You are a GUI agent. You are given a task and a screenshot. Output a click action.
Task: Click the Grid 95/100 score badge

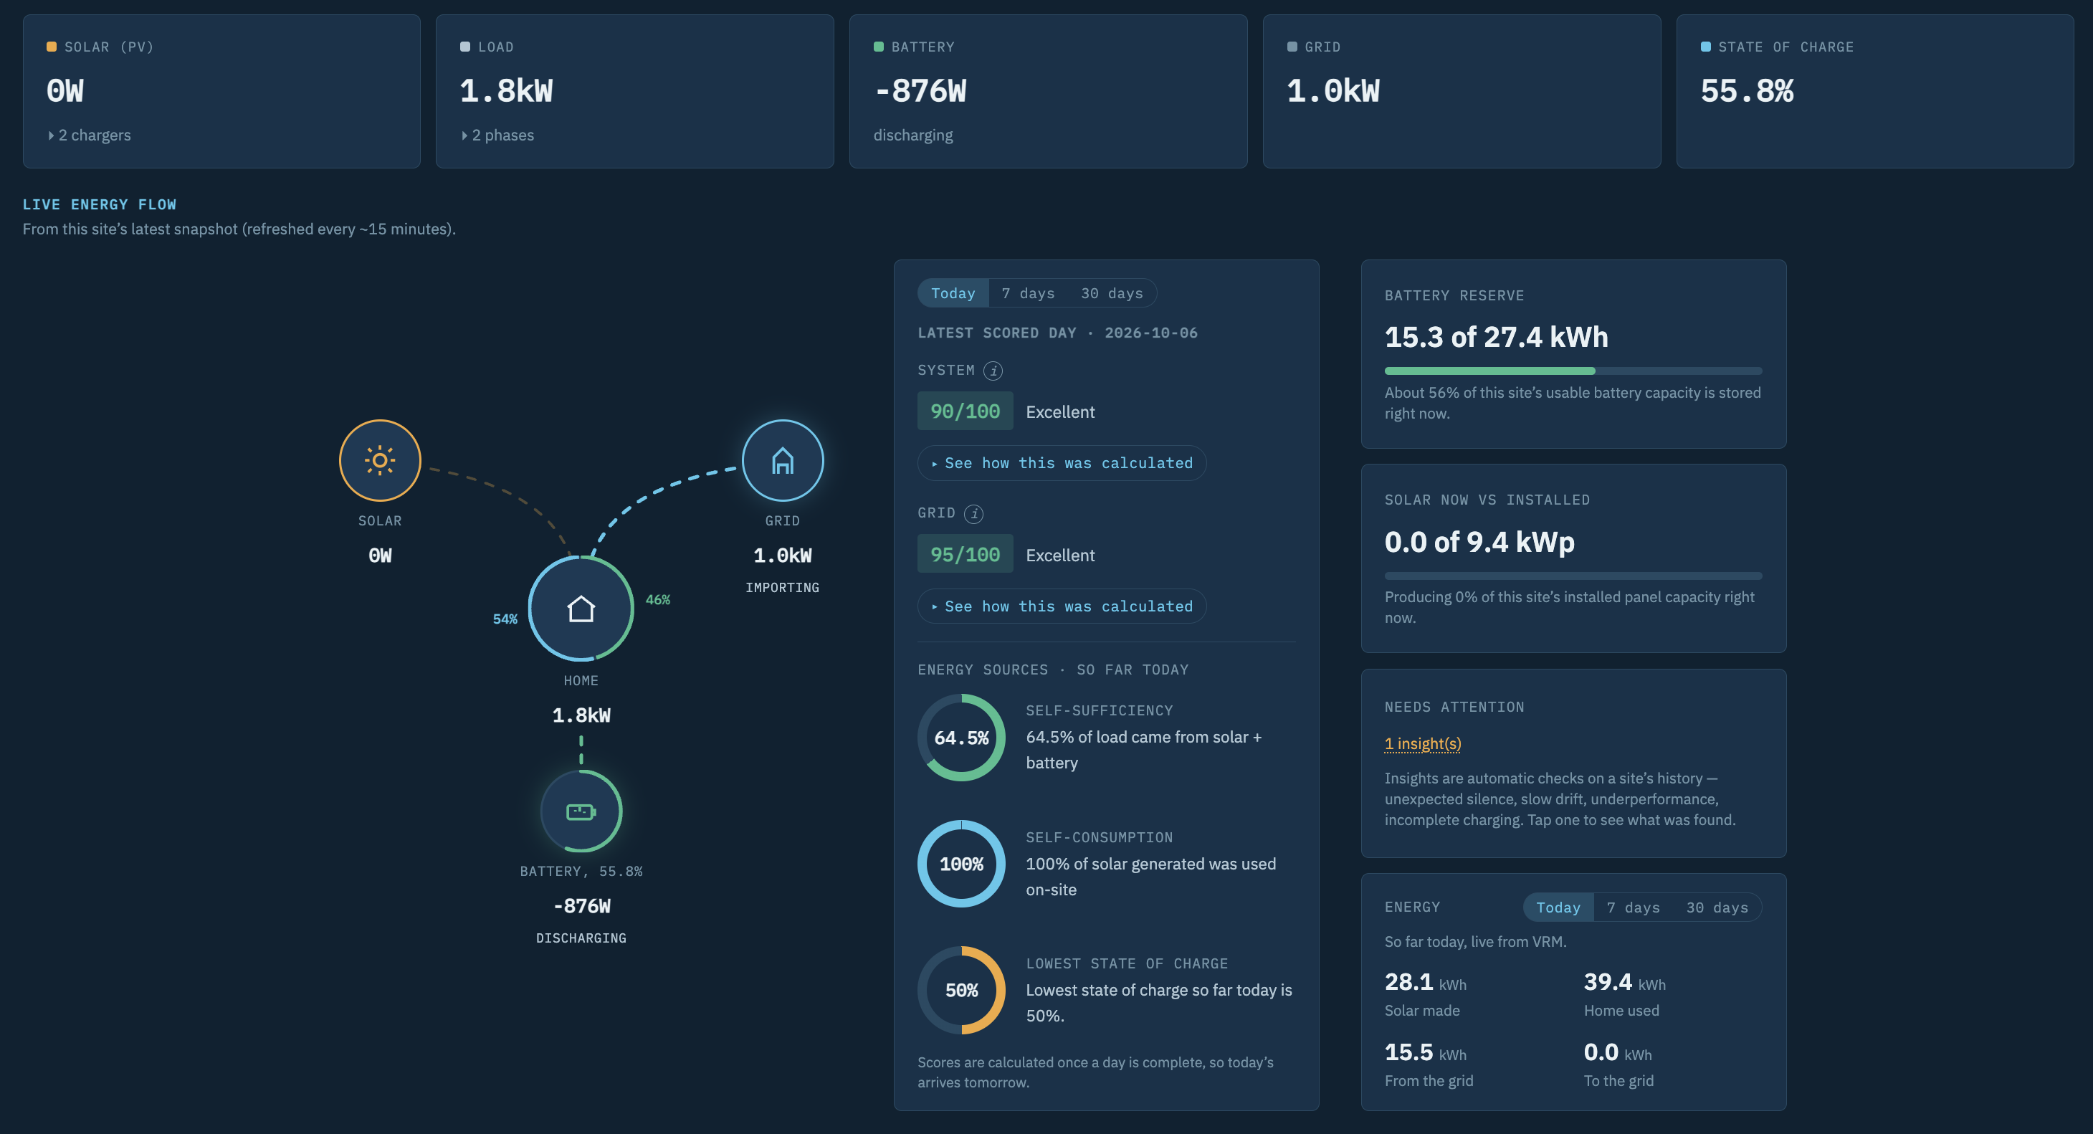[x=966, y=554]
